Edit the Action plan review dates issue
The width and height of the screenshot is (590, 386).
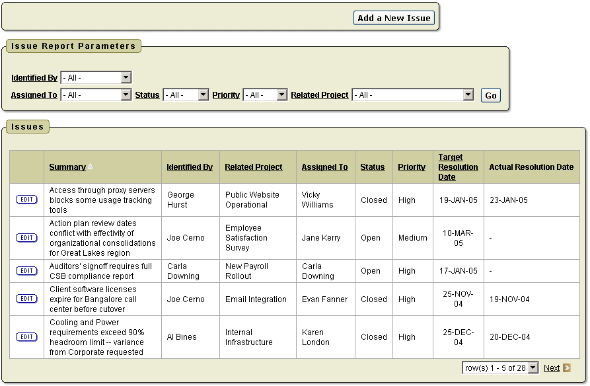[26, 238]
